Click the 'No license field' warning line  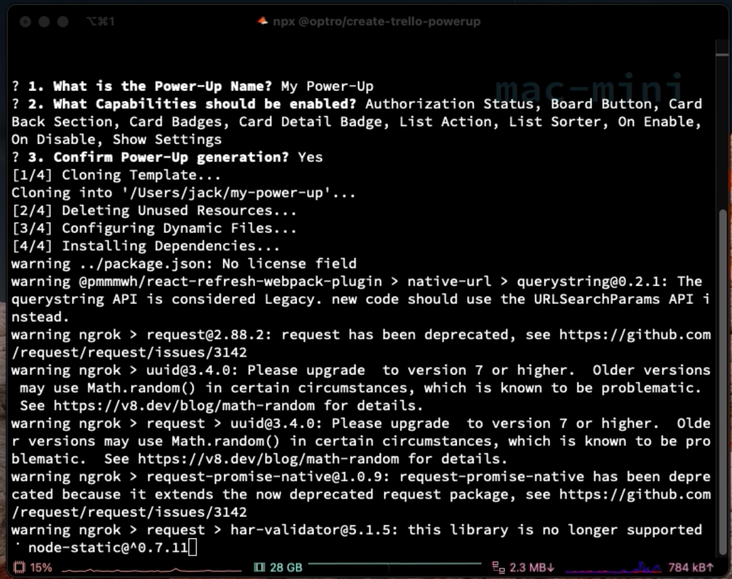tap(184, 264)
